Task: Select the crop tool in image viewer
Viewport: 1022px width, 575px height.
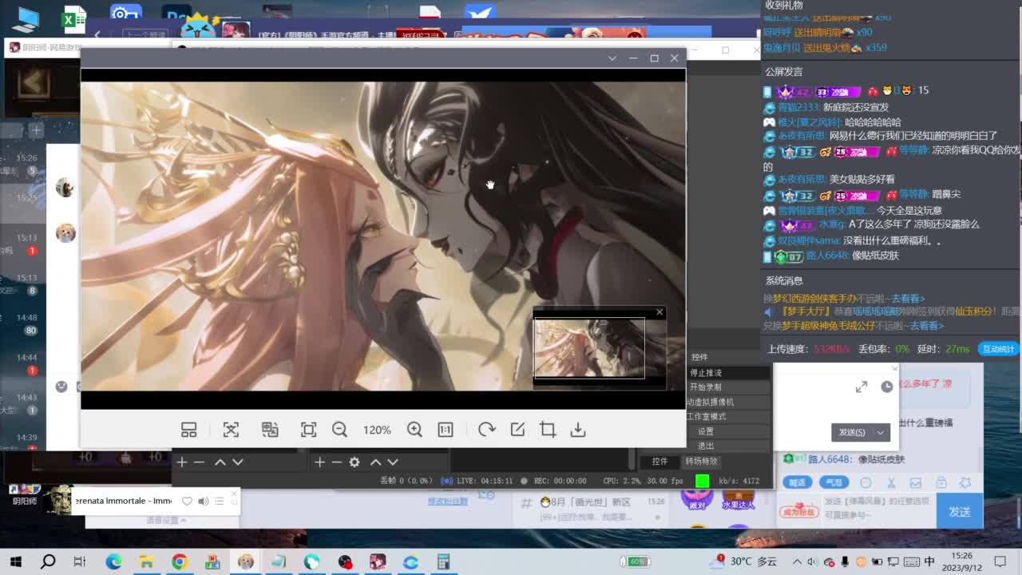Action: point(548,430)
